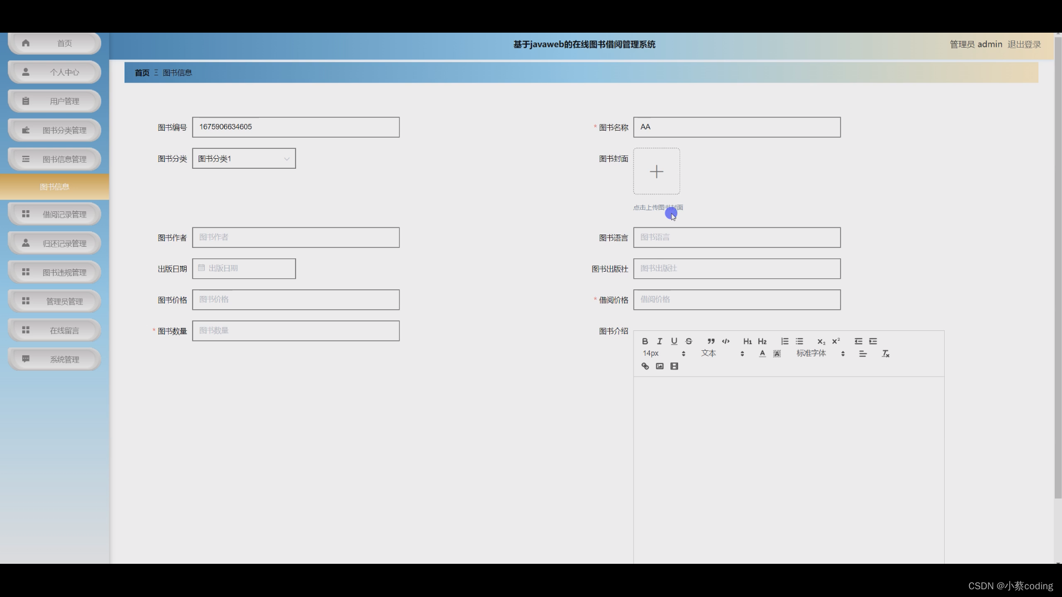Increase indent in the editor

pos(873,341)
